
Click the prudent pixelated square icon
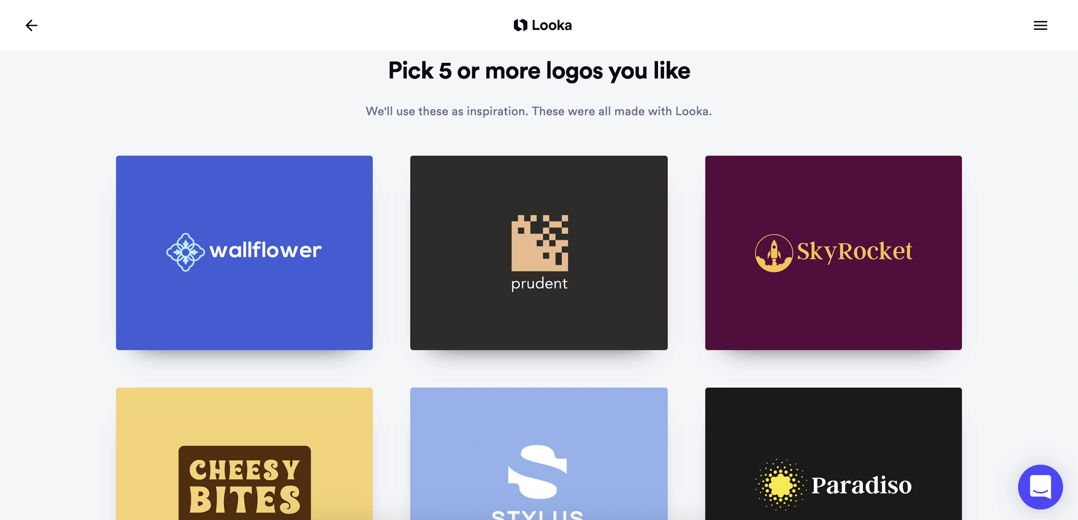pos(539,243)
